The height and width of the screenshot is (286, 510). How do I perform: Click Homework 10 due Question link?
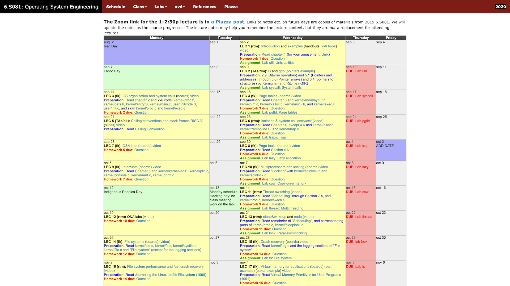tap(143, 221)
